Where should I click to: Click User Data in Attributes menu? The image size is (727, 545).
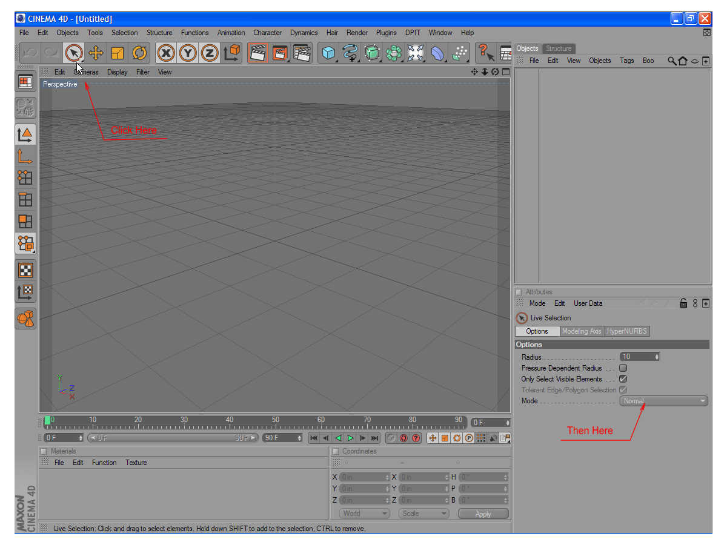pyautogui.click(x=588, y=303)
